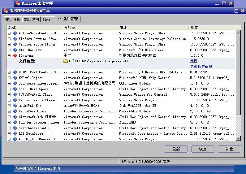Open the Ping tab
The height and width of the screenshot is (174, 246).
(46, 20)
